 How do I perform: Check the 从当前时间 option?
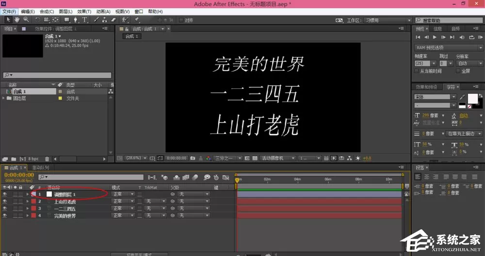click(416, 71)
